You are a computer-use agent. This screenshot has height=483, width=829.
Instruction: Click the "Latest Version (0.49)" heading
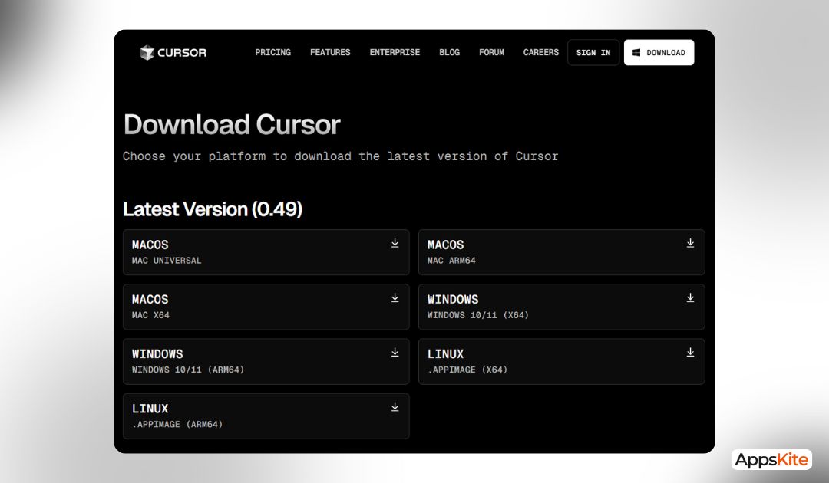pos(213,209)
